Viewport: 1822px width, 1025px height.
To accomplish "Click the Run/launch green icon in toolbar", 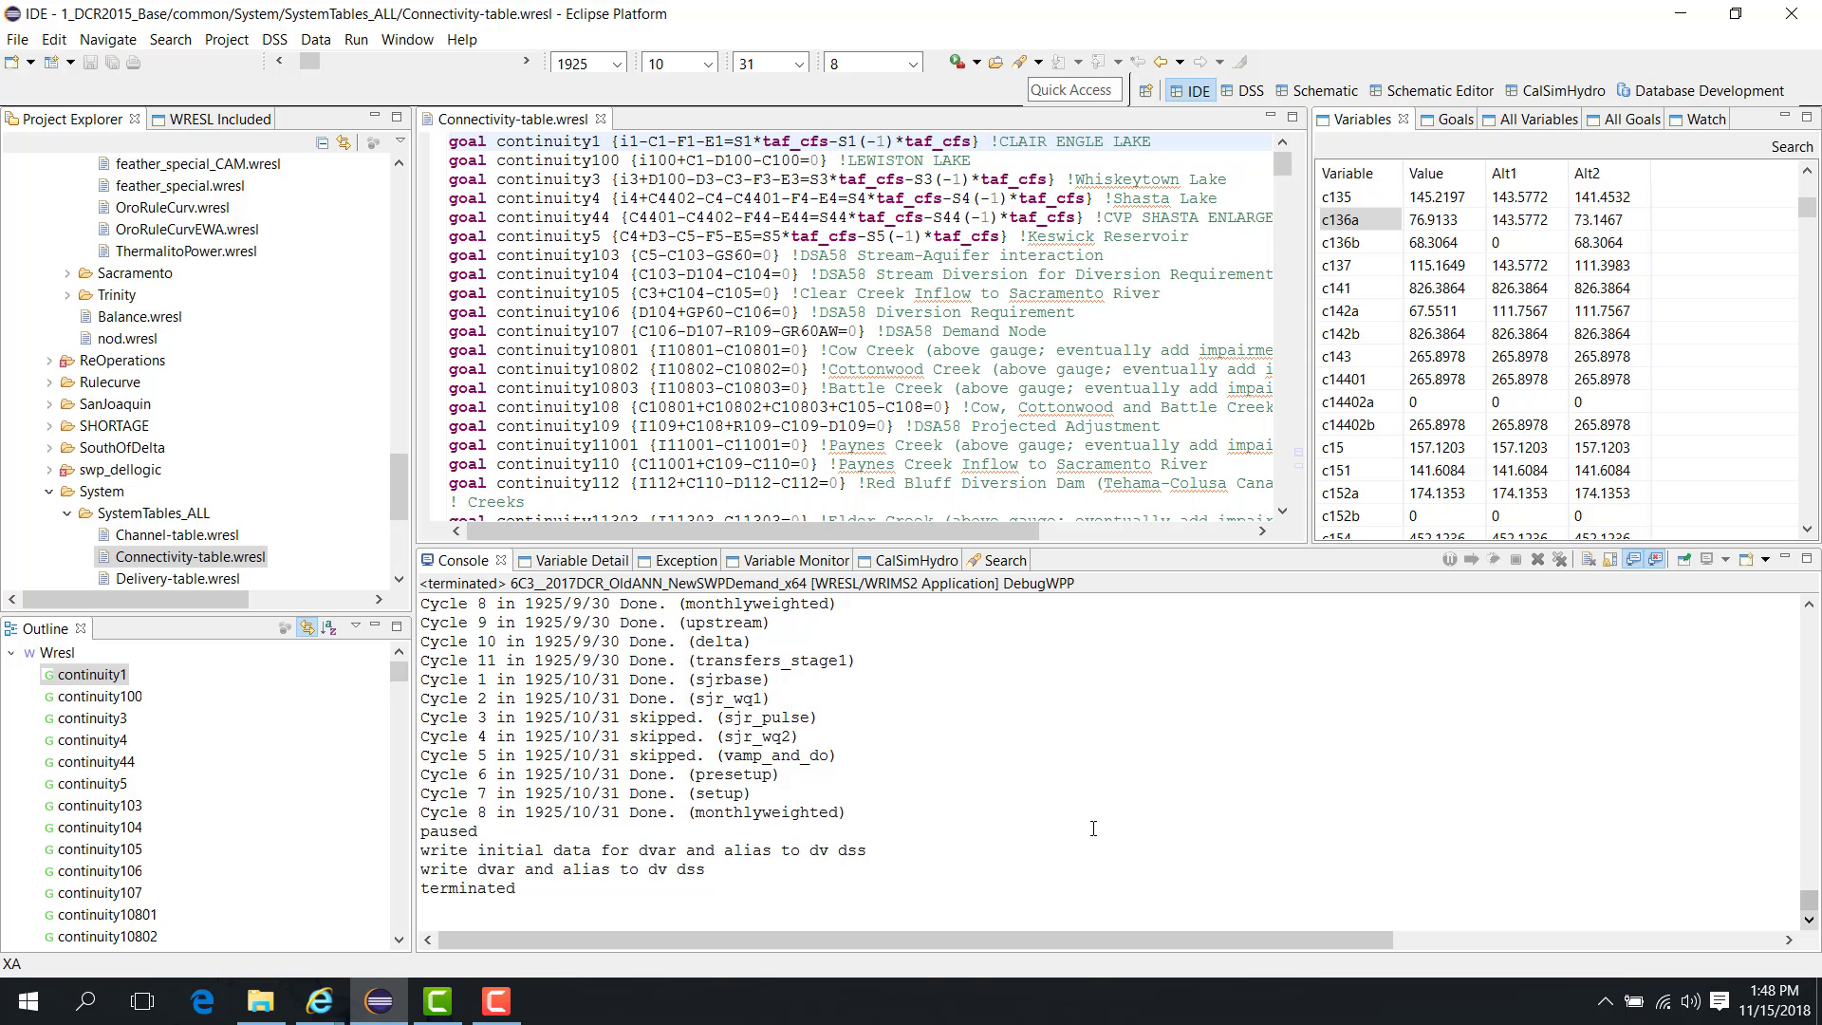I will point(957,62).
